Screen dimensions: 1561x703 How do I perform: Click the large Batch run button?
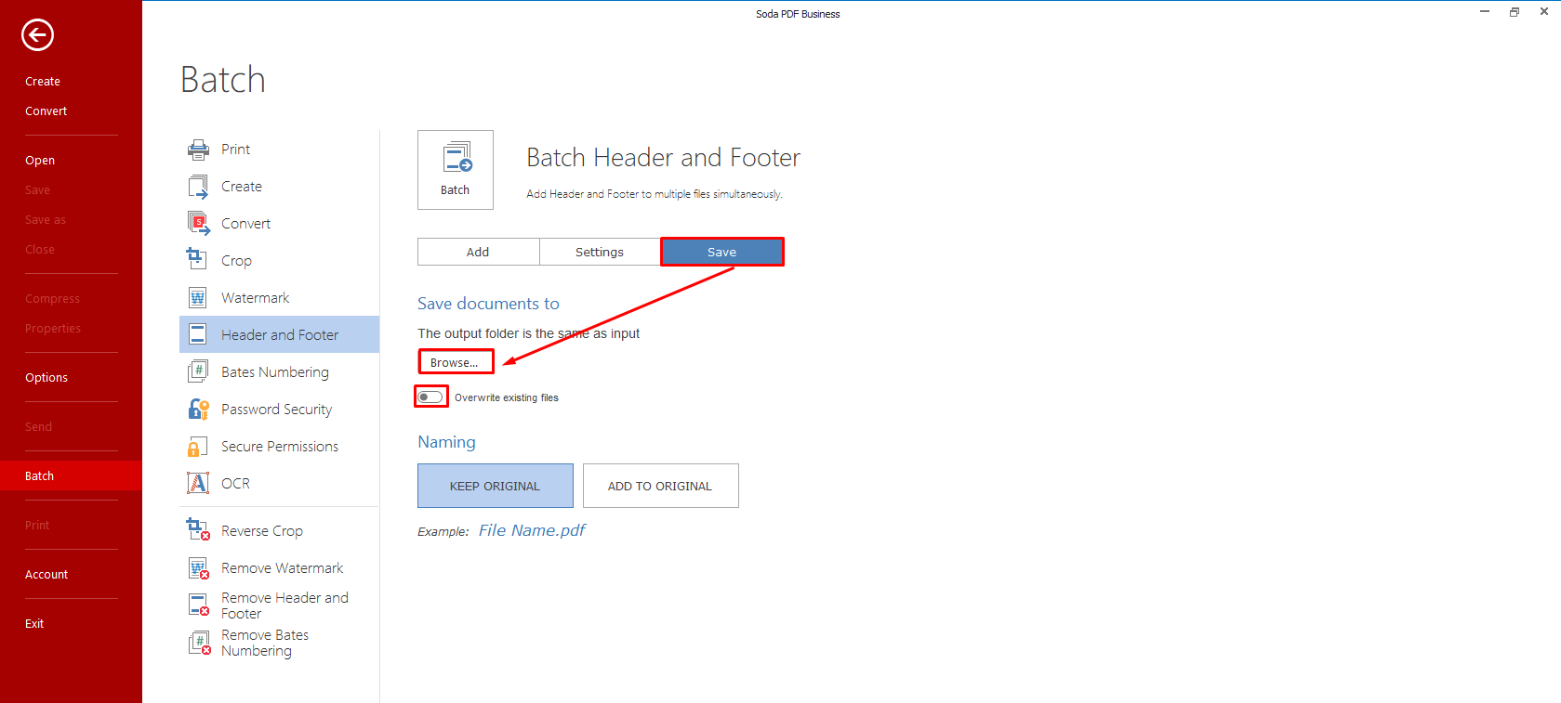[x=456, y=170]
